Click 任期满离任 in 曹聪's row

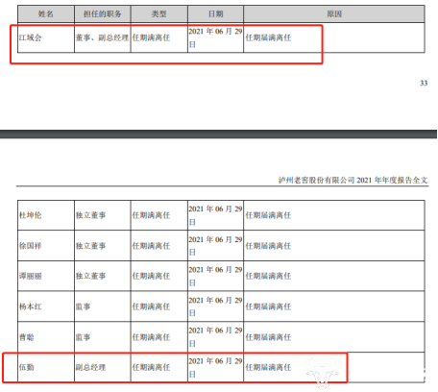pyautogui.click(x=151, y=337)
